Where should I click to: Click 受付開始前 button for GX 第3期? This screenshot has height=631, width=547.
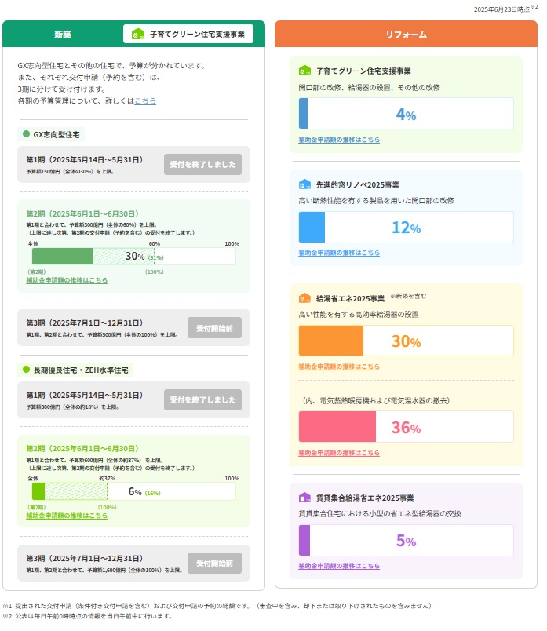[214, 328]
